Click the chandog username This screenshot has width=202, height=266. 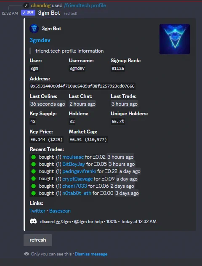pos(41,5)
